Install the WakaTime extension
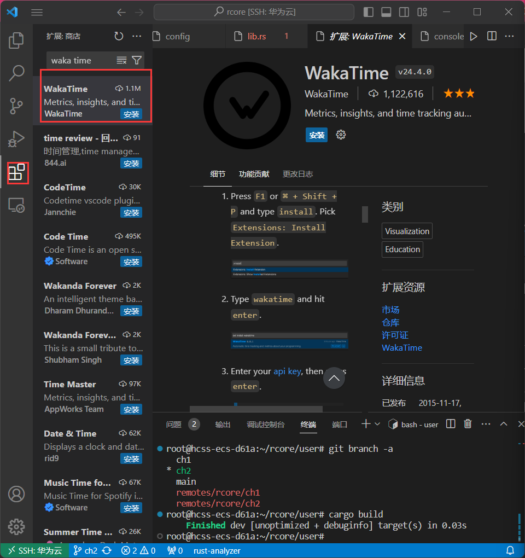525x558 pixels. (x=316, y=135)
